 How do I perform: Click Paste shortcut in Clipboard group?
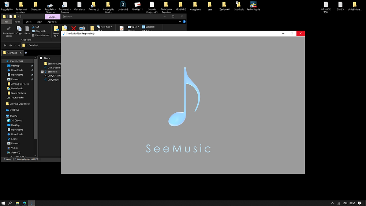pyautogui.click(x=41, y=35)
